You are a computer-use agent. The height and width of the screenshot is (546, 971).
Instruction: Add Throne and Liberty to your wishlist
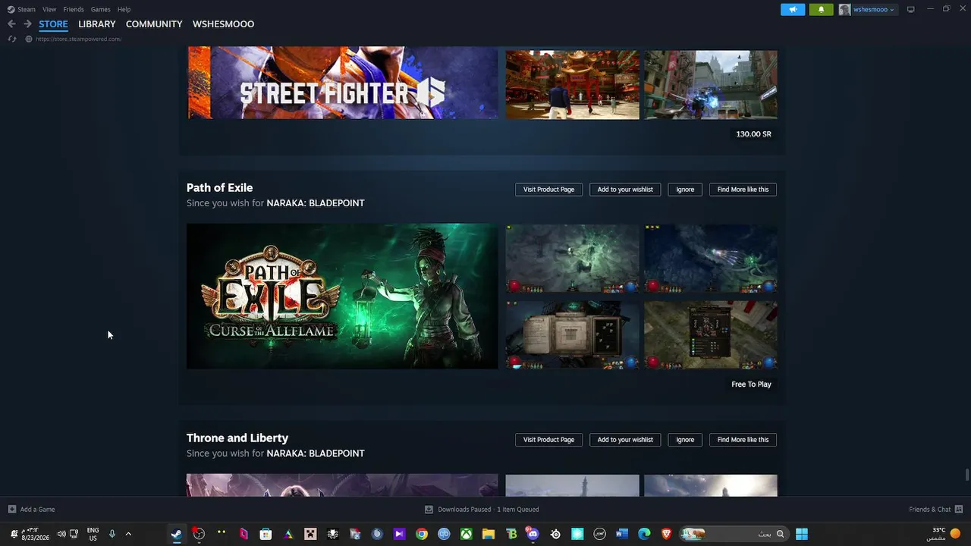click(x=625, y=440)
